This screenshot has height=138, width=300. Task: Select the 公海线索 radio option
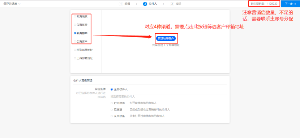coord(75,25)
